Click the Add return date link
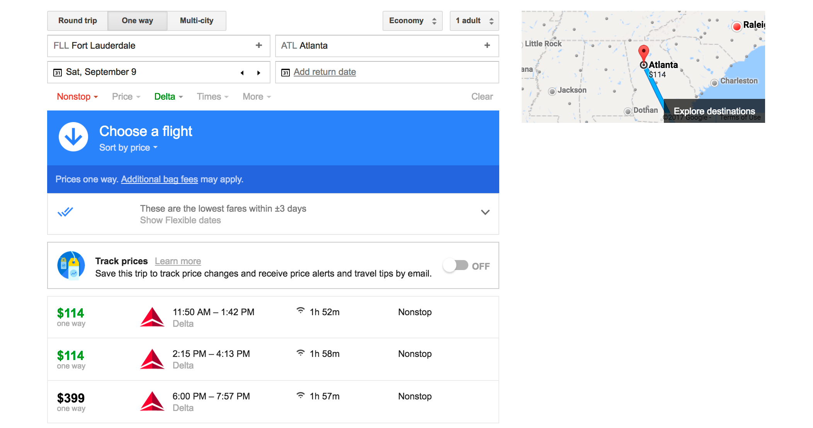Viewport: 813px width, 428px height. click(x=325, y=72)
